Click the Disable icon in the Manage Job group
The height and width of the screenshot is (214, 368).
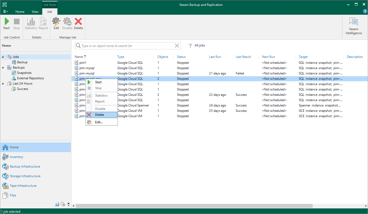point(67,22)
